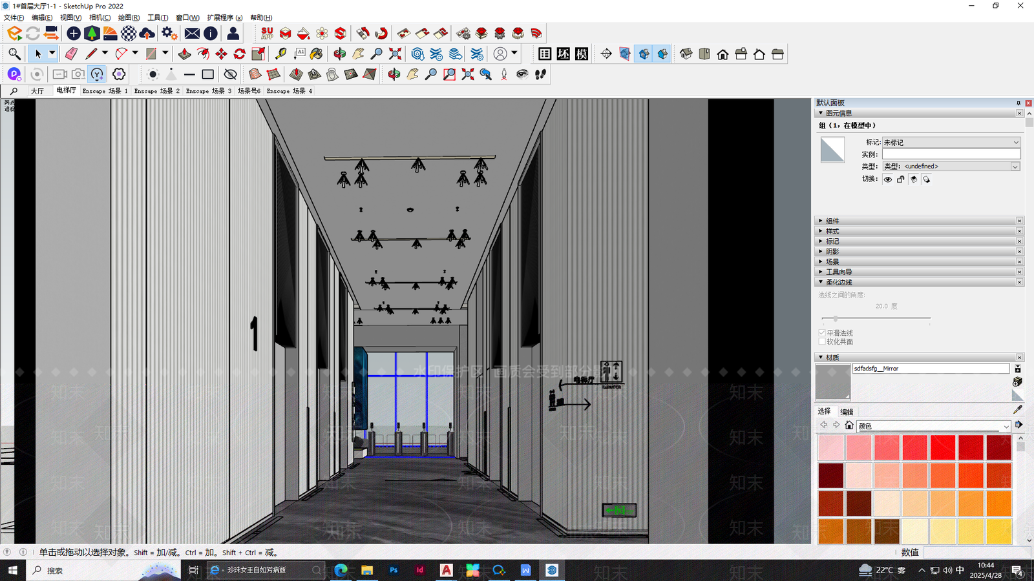The width and height of the screenshot is (1034, 581).
Task: Click the Walk footprints tool
Action: [x=540, y=74]
